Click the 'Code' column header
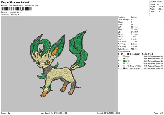Viewport: 164px width, 115px height. point(144,54)
